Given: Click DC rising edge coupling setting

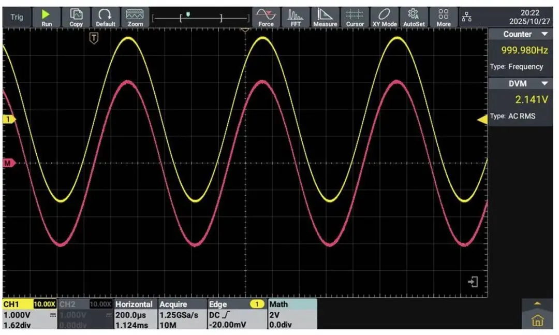Looking at the screenshot, I should 219,315.
